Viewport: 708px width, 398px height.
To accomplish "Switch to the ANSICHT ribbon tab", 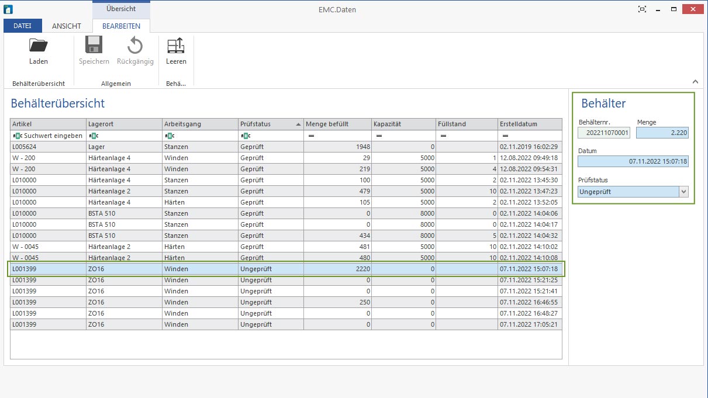I will click(x=67, y=26).
